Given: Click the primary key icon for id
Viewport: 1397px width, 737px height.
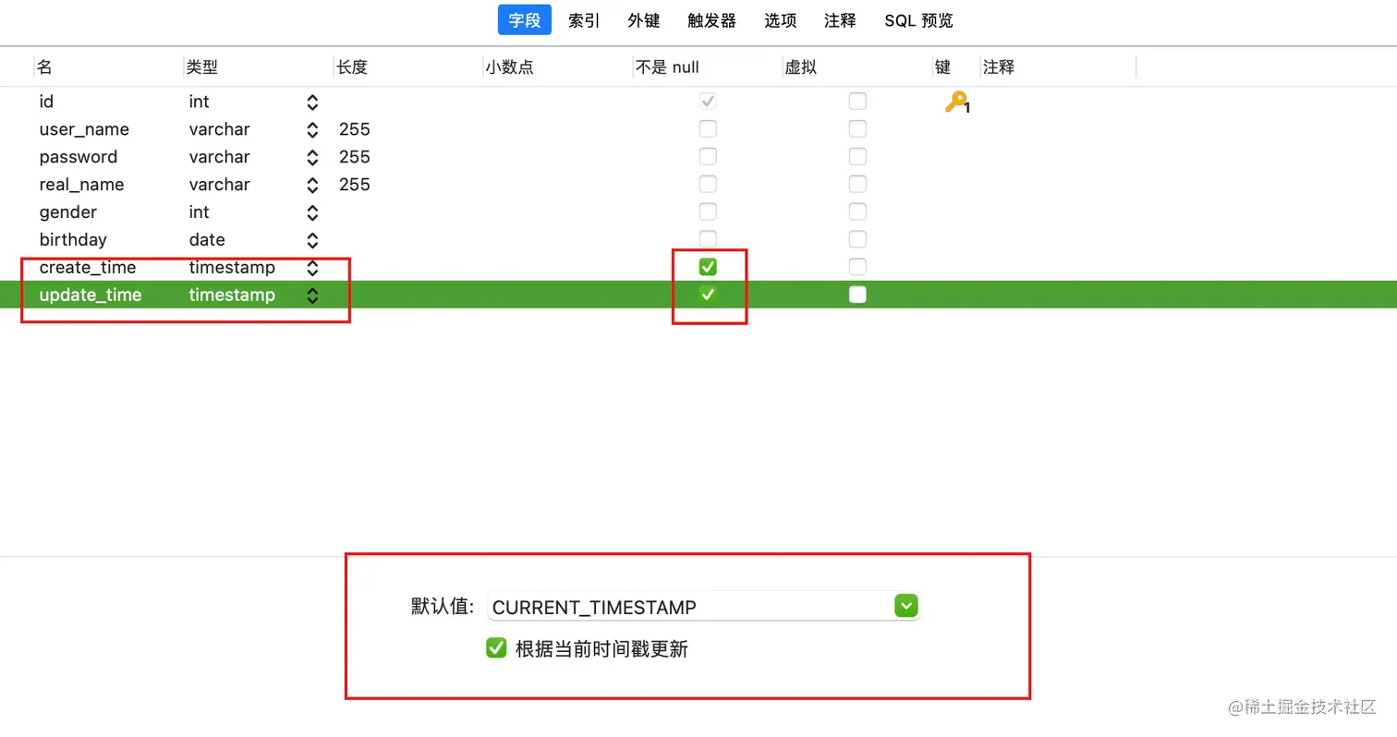Looking at the screenshot, I should [957, 103].
